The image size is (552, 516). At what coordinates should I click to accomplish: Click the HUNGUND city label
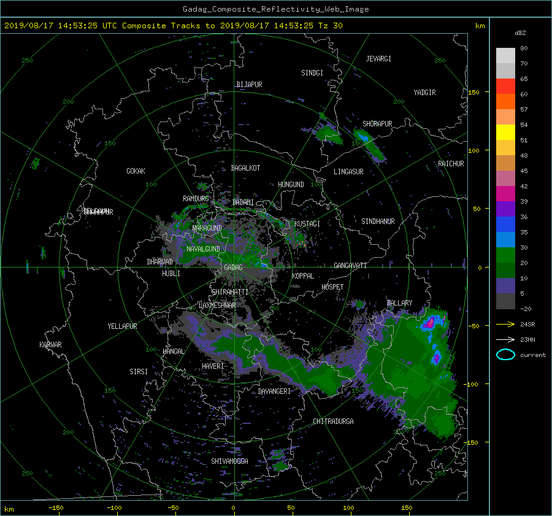point(291,185)
